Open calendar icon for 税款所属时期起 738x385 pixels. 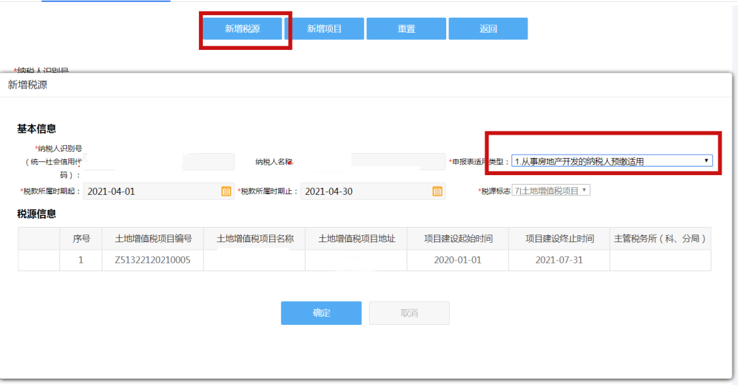[226, 191]
